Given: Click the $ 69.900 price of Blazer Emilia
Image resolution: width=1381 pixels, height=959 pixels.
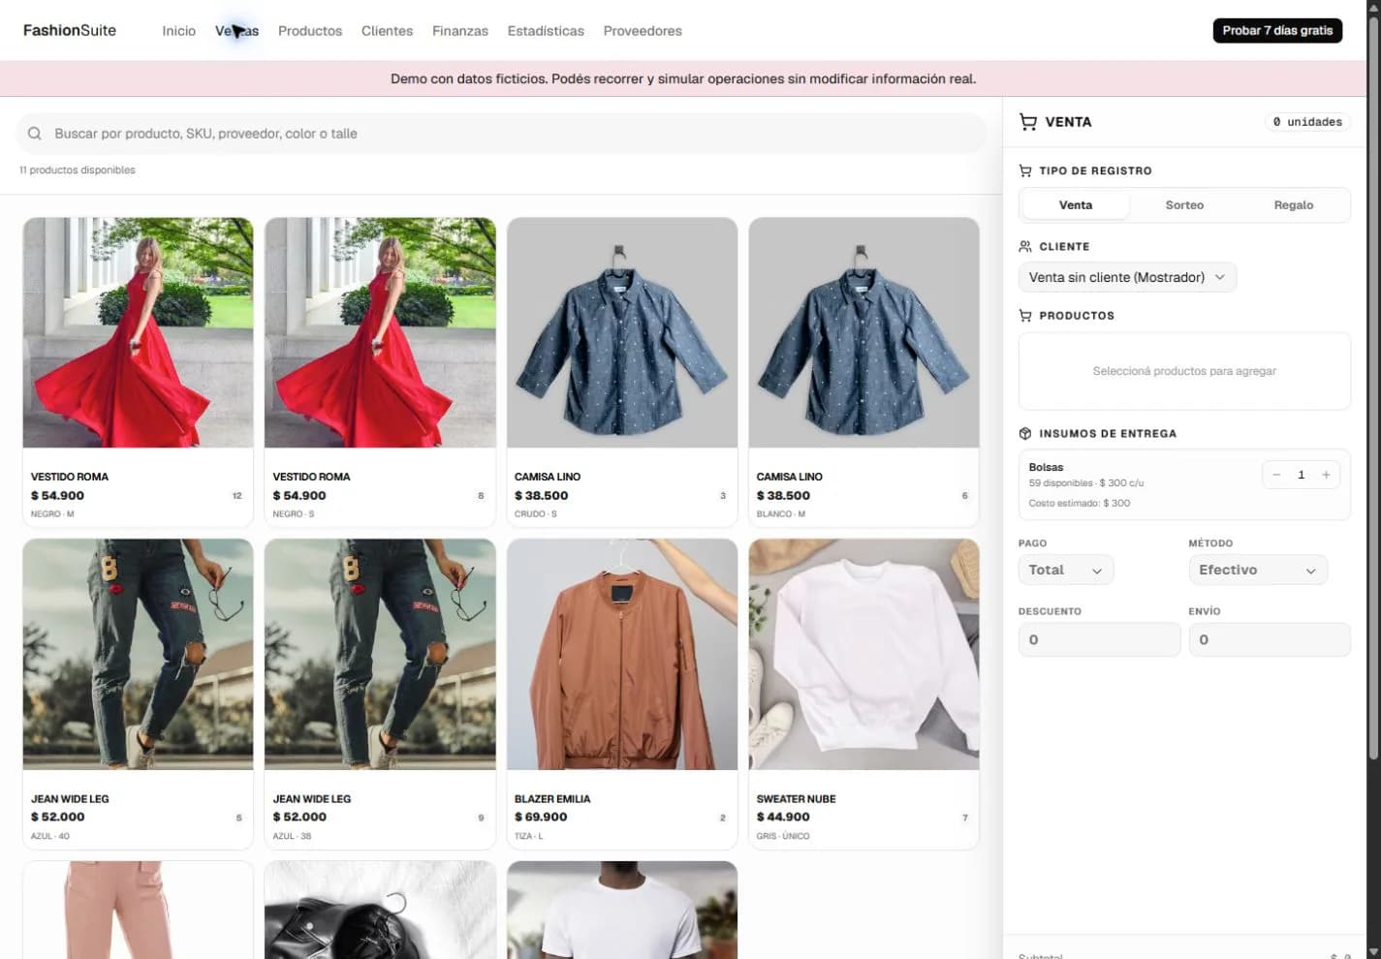Looking at the screenshot, I should point(541,817).
